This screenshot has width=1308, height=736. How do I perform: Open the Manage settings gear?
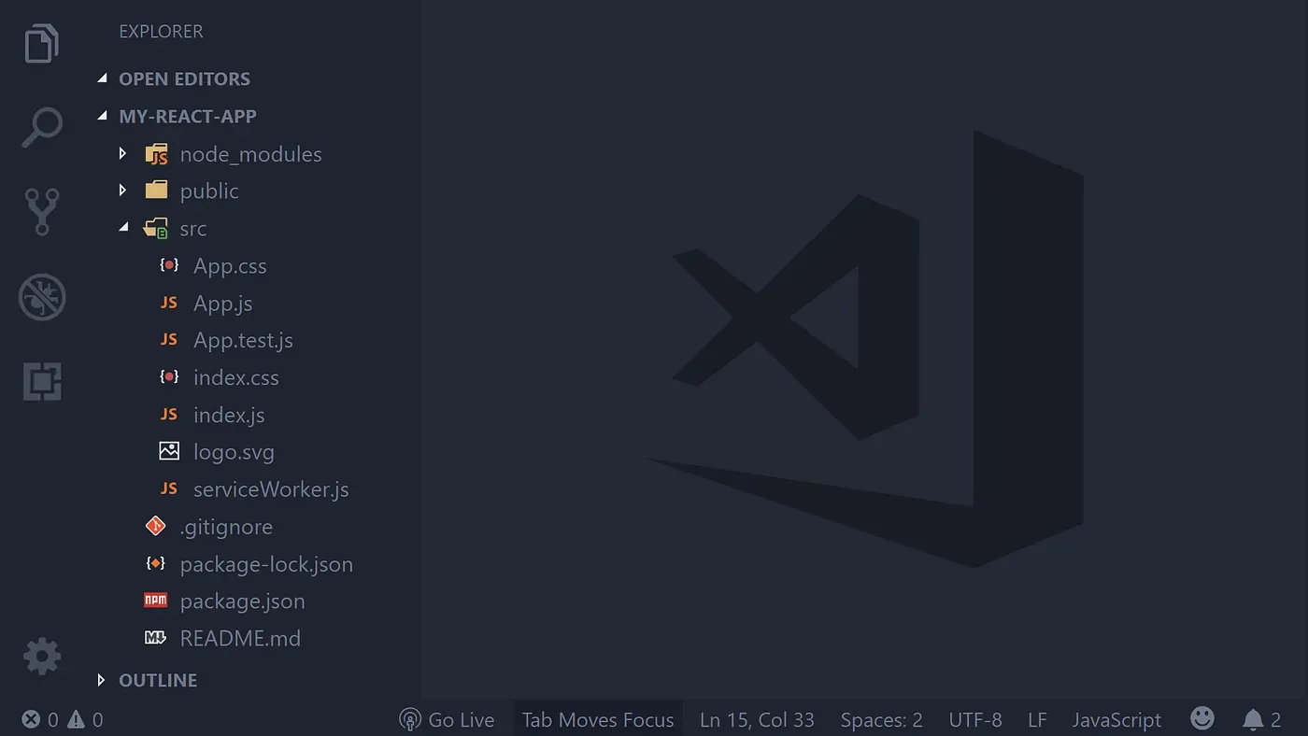42,657
